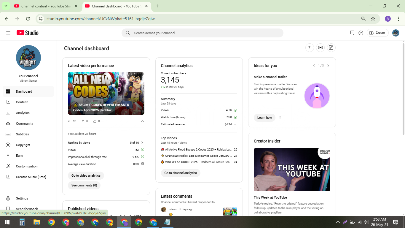Open Analytics in sidebar
Screen dimensions: 405x228
(28, 113)
